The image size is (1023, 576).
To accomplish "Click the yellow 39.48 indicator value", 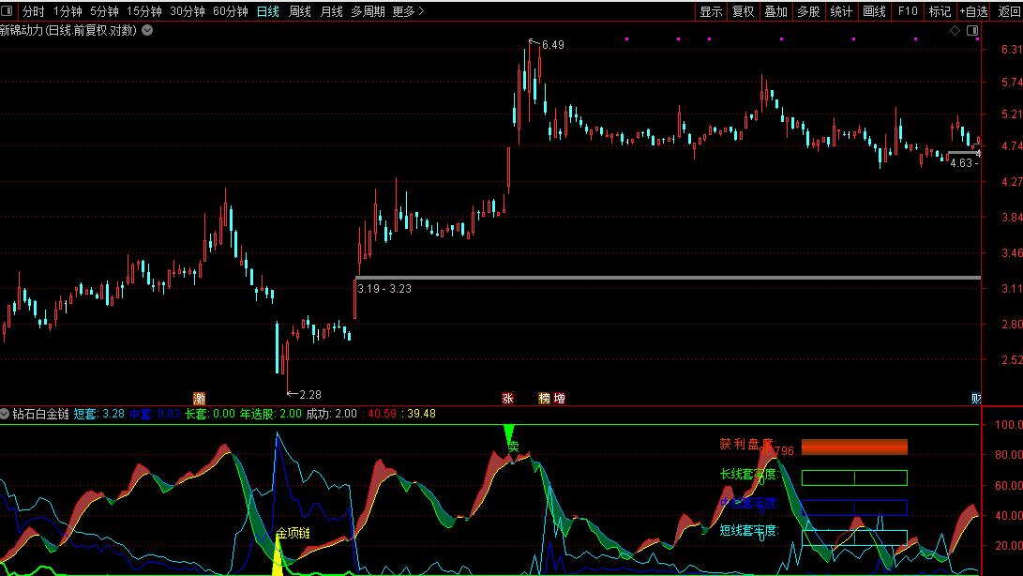I will (421, 414).
